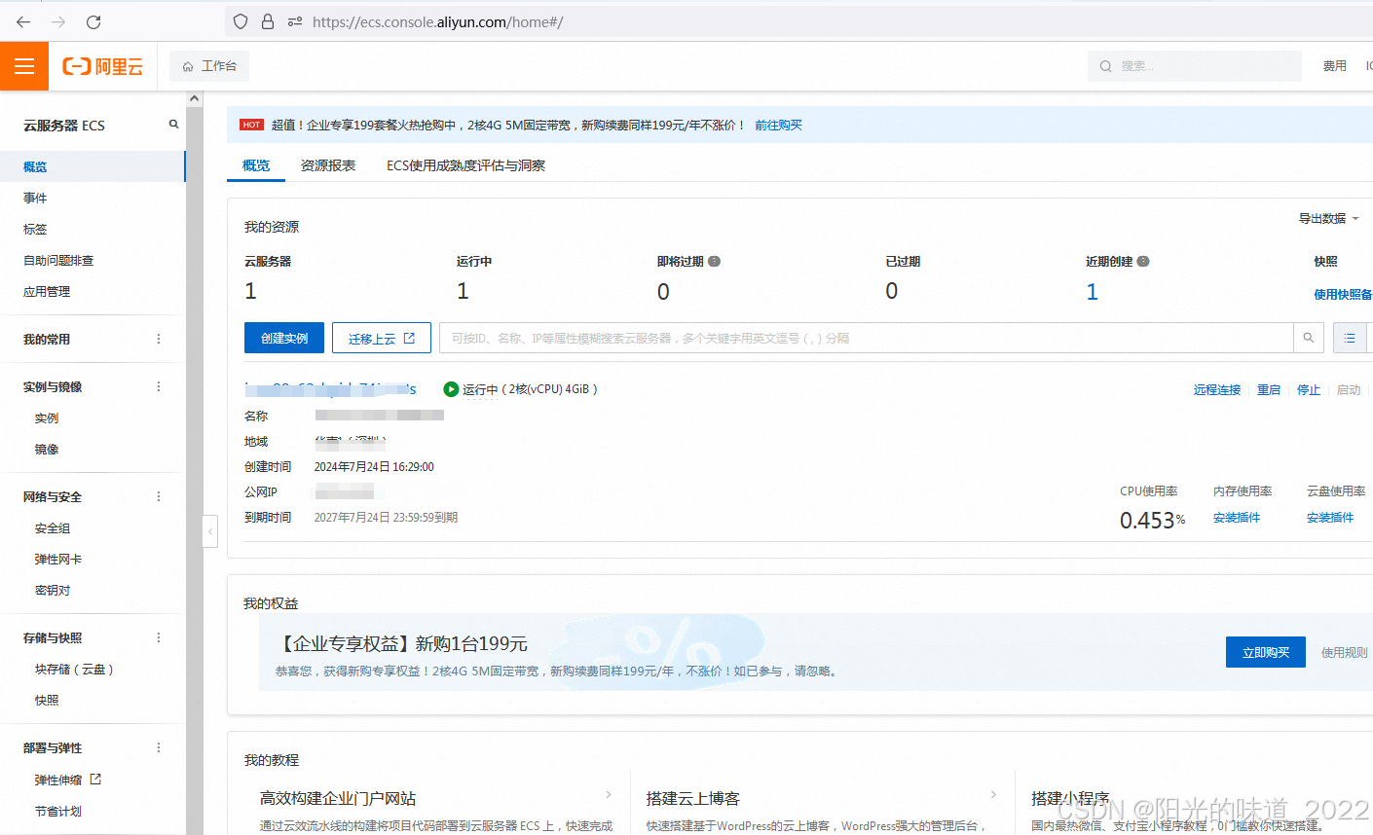This screenshot has width=1373, height=835.
Task: Open 镜像 in the sidebar
Action: (47, 450)
